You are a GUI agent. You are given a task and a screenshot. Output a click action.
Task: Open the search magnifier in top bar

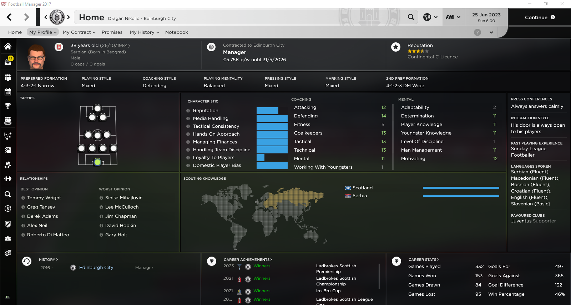[411, 17]
